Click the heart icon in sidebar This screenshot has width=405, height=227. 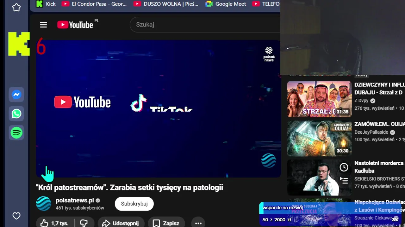pyautogui.click(x=16, y=216)
